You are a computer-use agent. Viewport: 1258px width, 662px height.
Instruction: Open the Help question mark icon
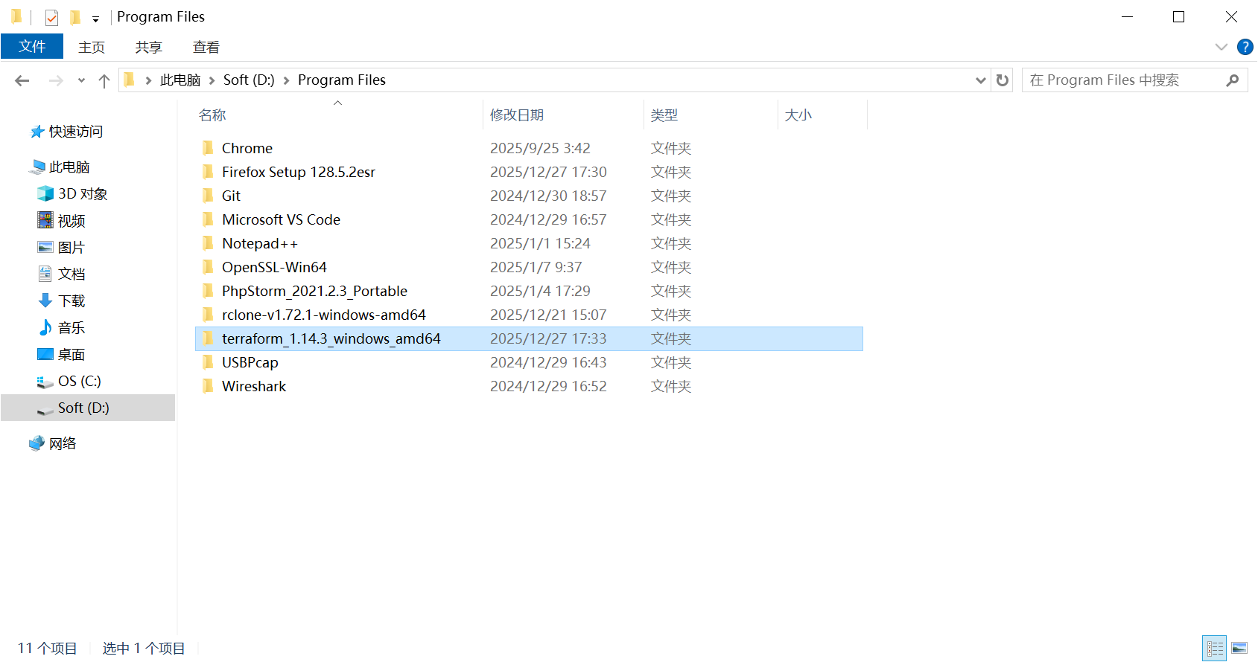(1245, 47)
